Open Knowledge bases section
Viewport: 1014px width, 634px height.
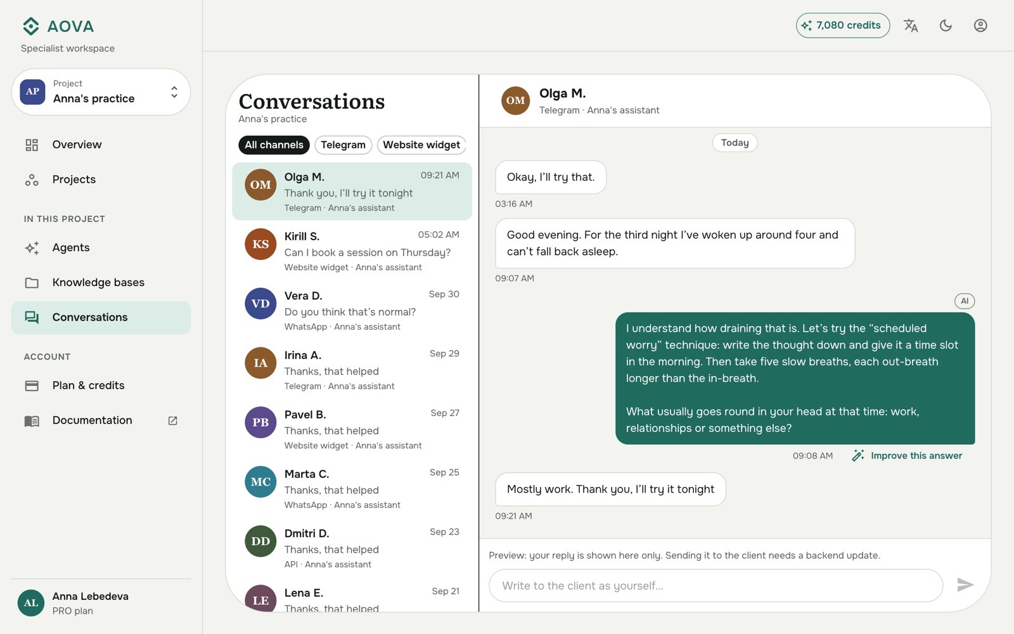click(x=101, y=283)
